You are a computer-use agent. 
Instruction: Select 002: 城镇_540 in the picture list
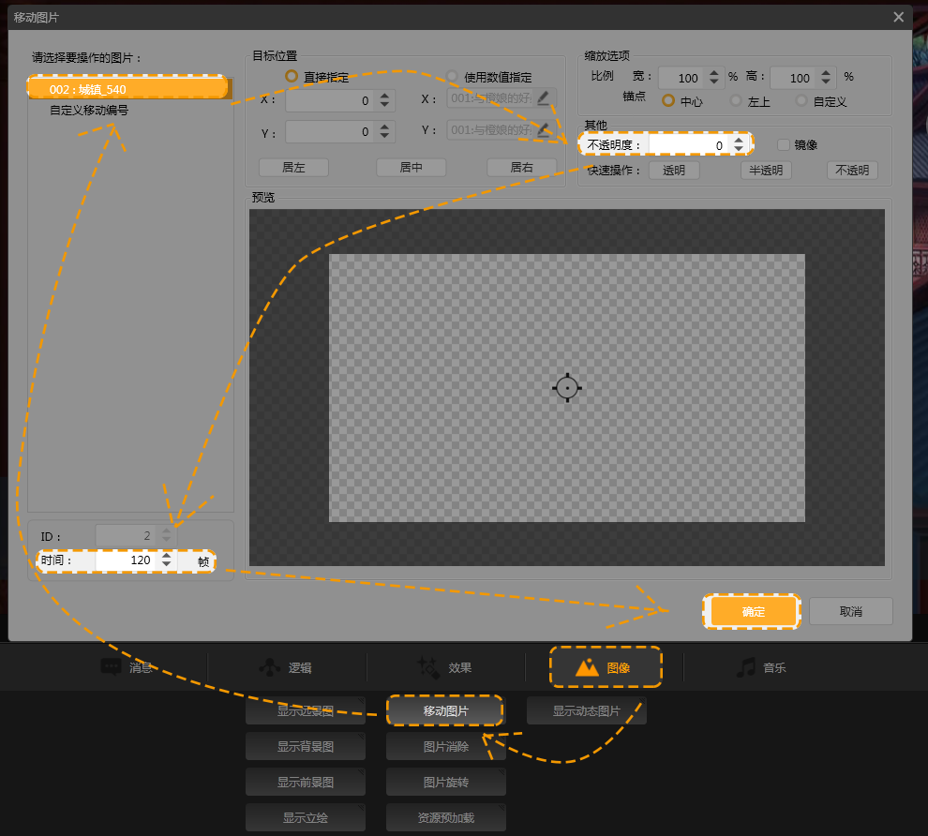[127, 89]
